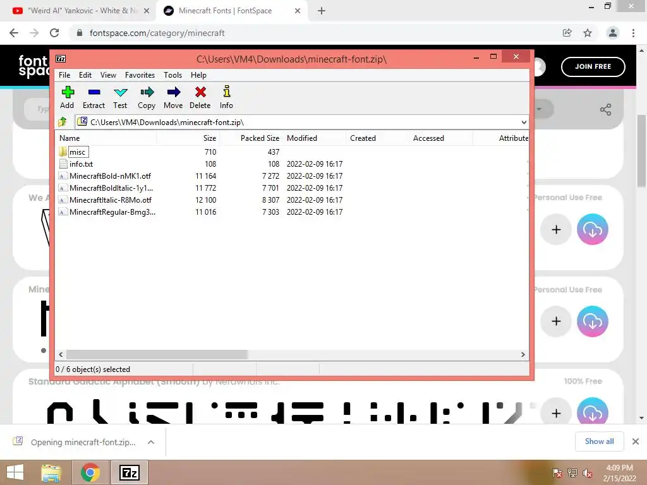The image size is (647, 485).
Task: Add first listed font to collection
Action: pos(556,229)
